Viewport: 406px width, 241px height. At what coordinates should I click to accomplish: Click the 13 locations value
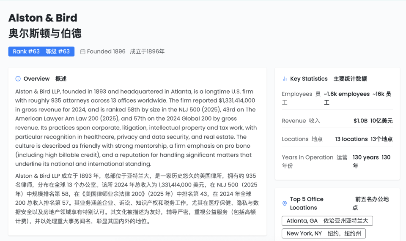click(351, 139)
